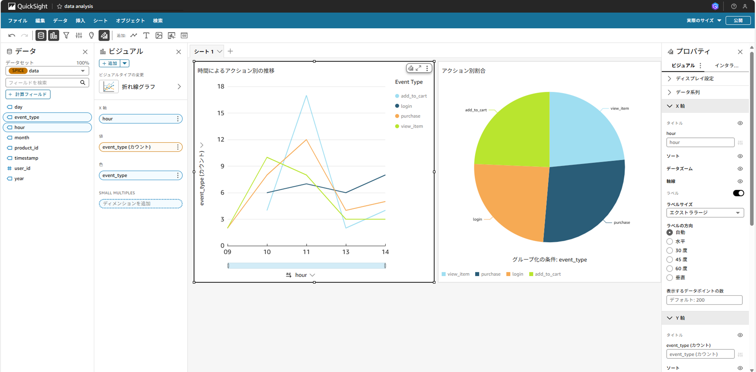The height and width of the screenshot is (372, 756).
Task: Add an image from toolbar
Action: 159,36
